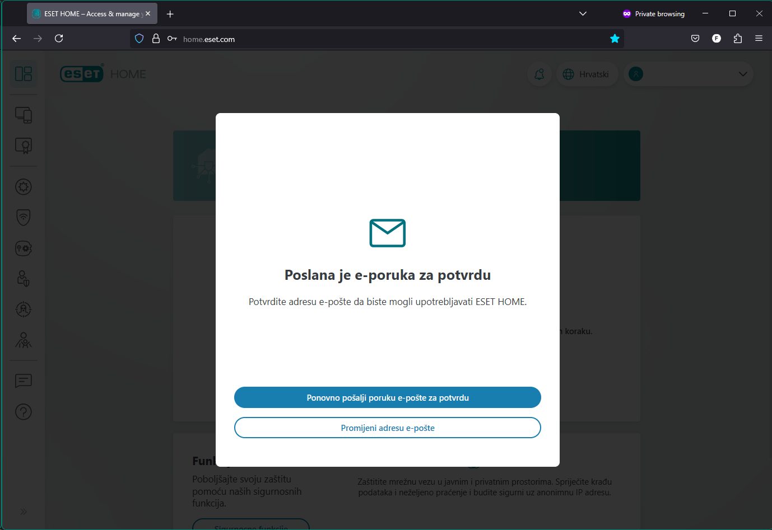Open a new browser tab
The image size is (772, 530).
[x=170, y=14]
